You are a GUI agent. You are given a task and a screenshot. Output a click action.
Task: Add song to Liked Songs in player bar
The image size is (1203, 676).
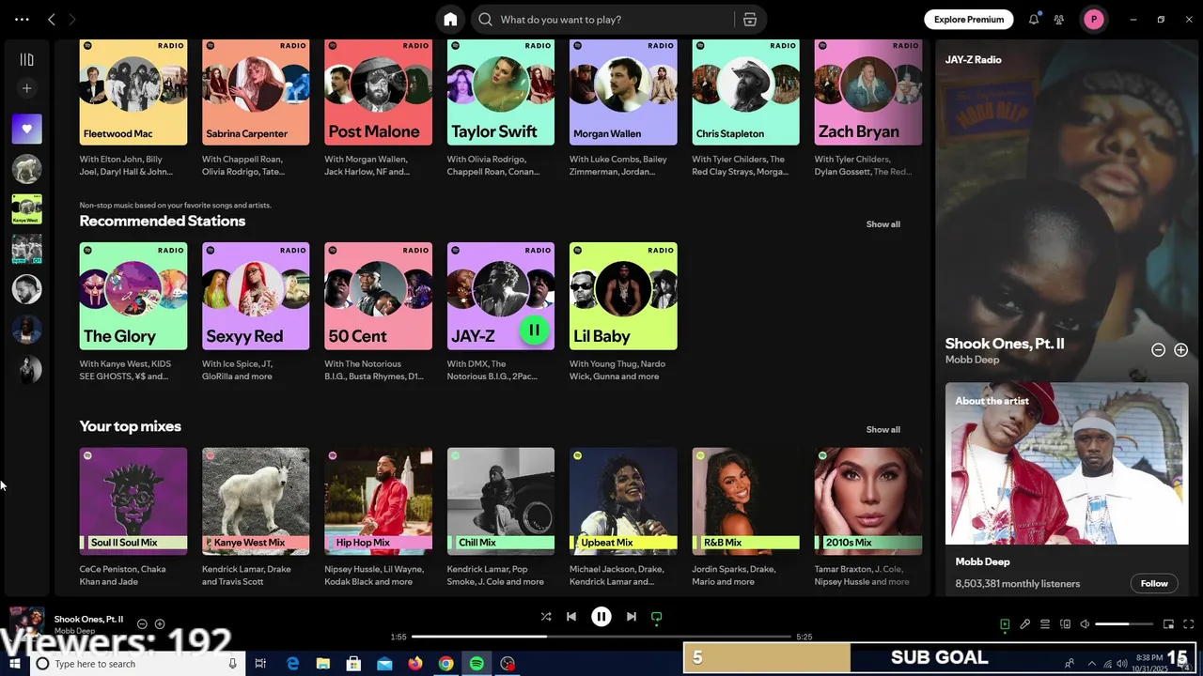pos(160,624)
